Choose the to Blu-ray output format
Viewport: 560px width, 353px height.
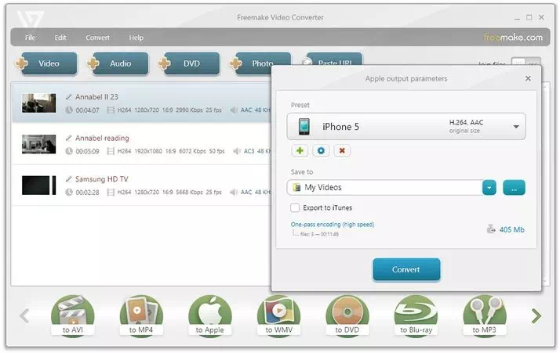416,315
